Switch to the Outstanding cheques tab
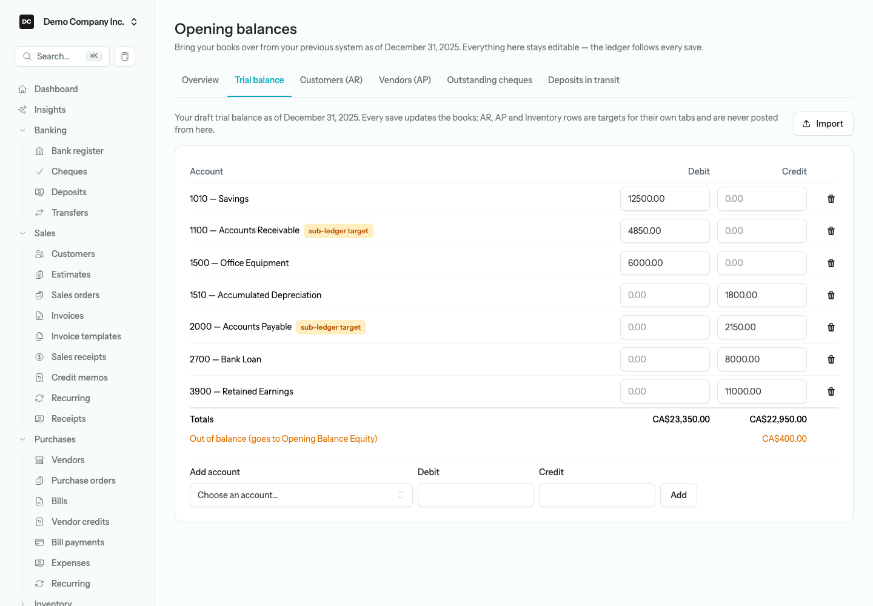This screenshot has height=606, width=873. 489,80
